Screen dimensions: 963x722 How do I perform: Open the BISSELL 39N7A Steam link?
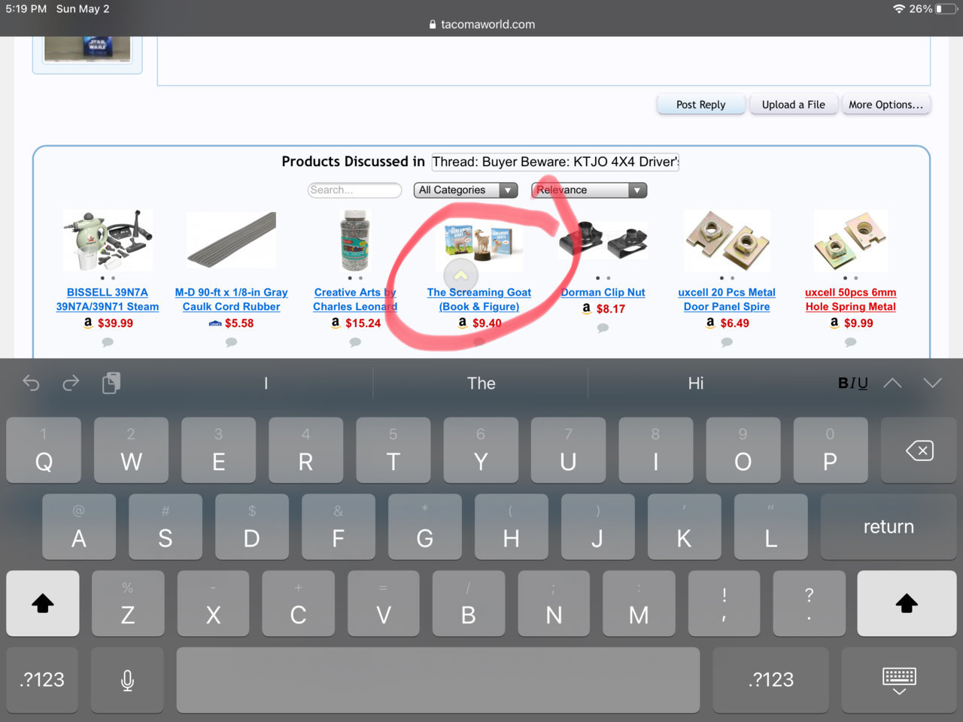pos(108,299)
